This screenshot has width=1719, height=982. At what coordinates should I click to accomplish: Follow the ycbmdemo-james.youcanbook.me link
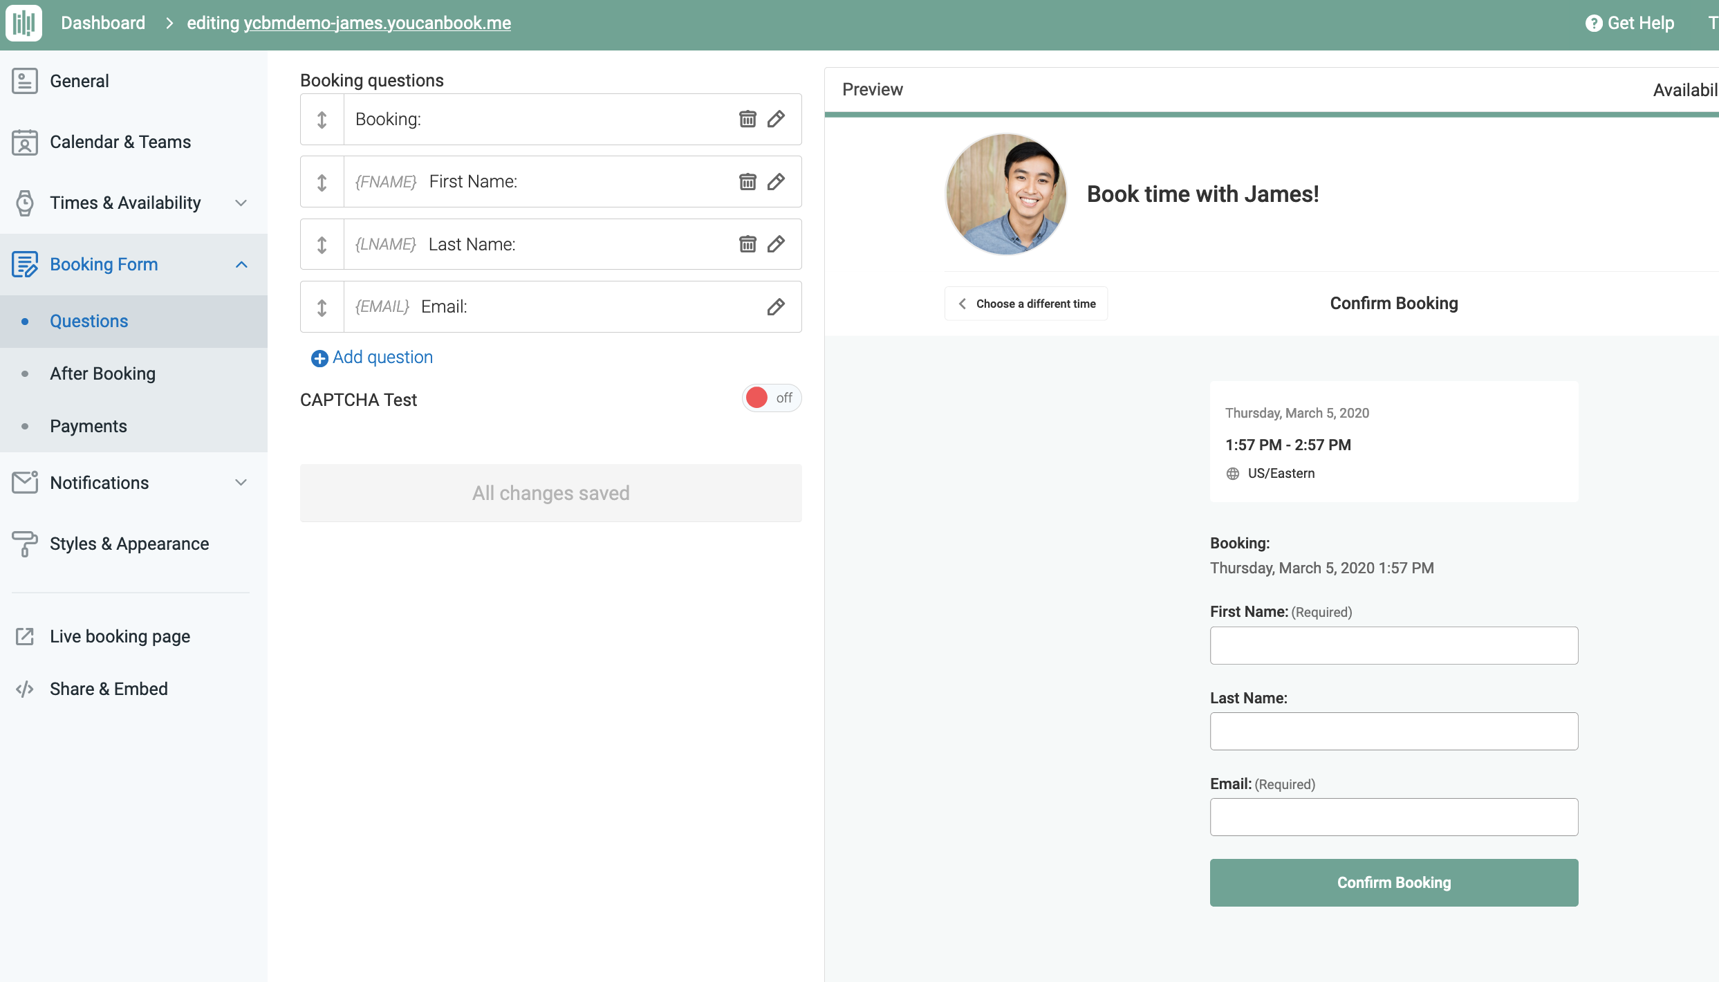[377, 24]
